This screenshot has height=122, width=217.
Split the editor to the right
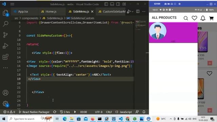pyautogui.click(x=138, y=12)
